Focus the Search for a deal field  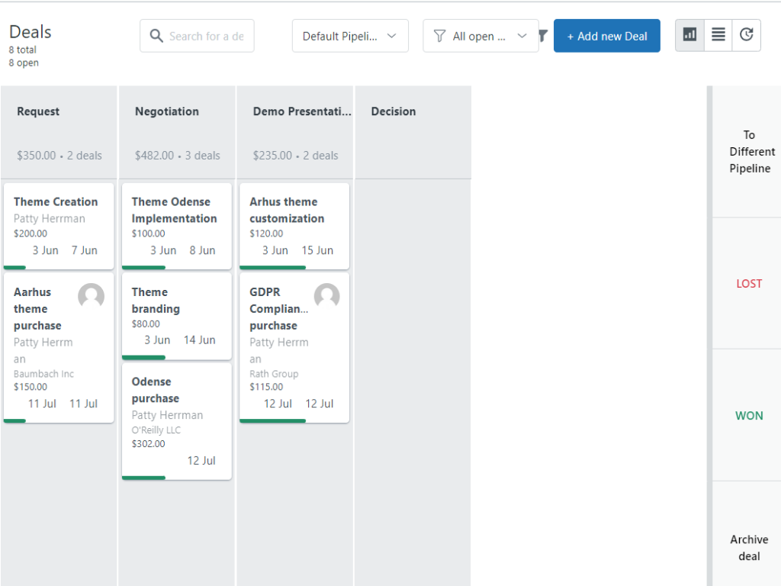click(x=197, y=36)
